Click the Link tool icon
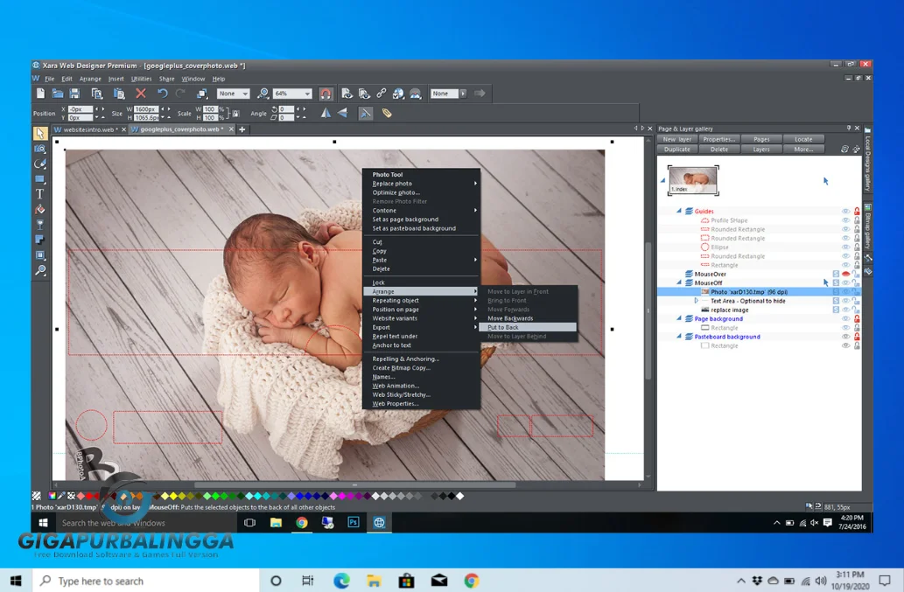Image resolution: width=904 pixels, height=592 pixels. coord(382,93)
